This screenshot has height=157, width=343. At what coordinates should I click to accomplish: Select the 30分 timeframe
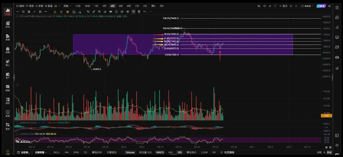(87, 6)
